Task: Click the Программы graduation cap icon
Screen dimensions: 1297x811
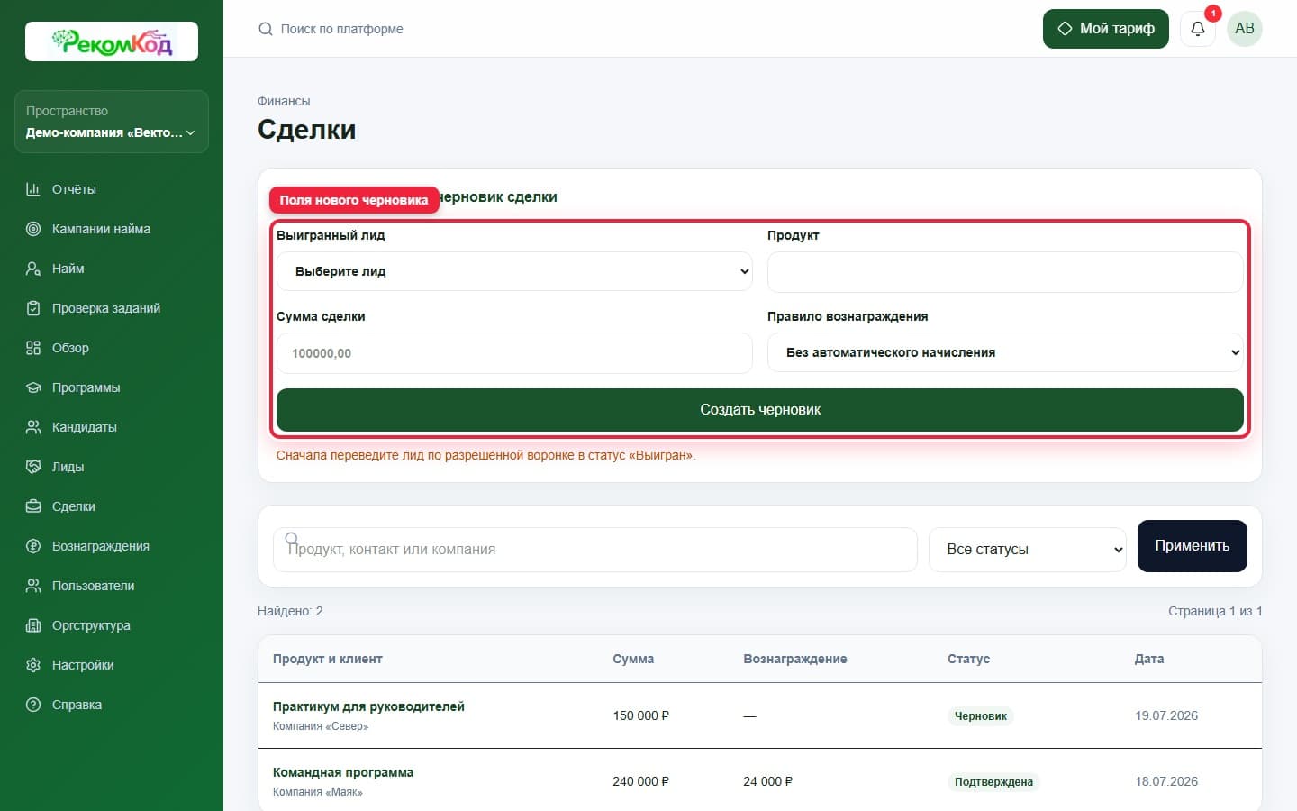Action: (33, 387)
